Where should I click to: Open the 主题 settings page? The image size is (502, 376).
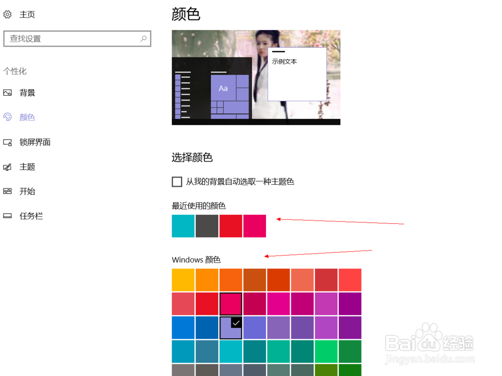pos(27,167)
